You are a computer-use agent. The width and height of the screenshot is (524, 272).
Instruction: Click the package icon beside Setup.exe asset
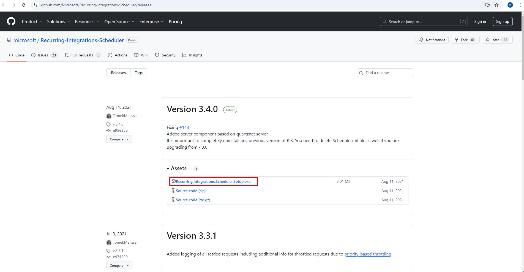174,181
